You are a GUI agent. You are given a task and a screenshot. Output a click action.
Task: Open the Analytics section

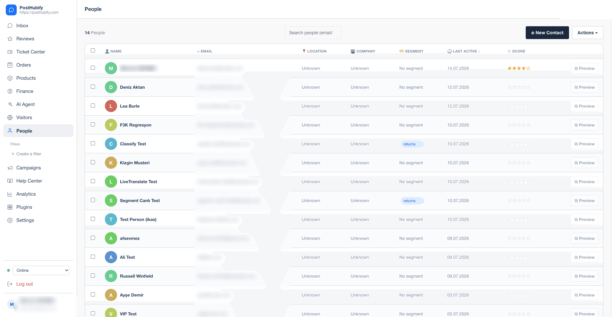(x=38, y=194)
